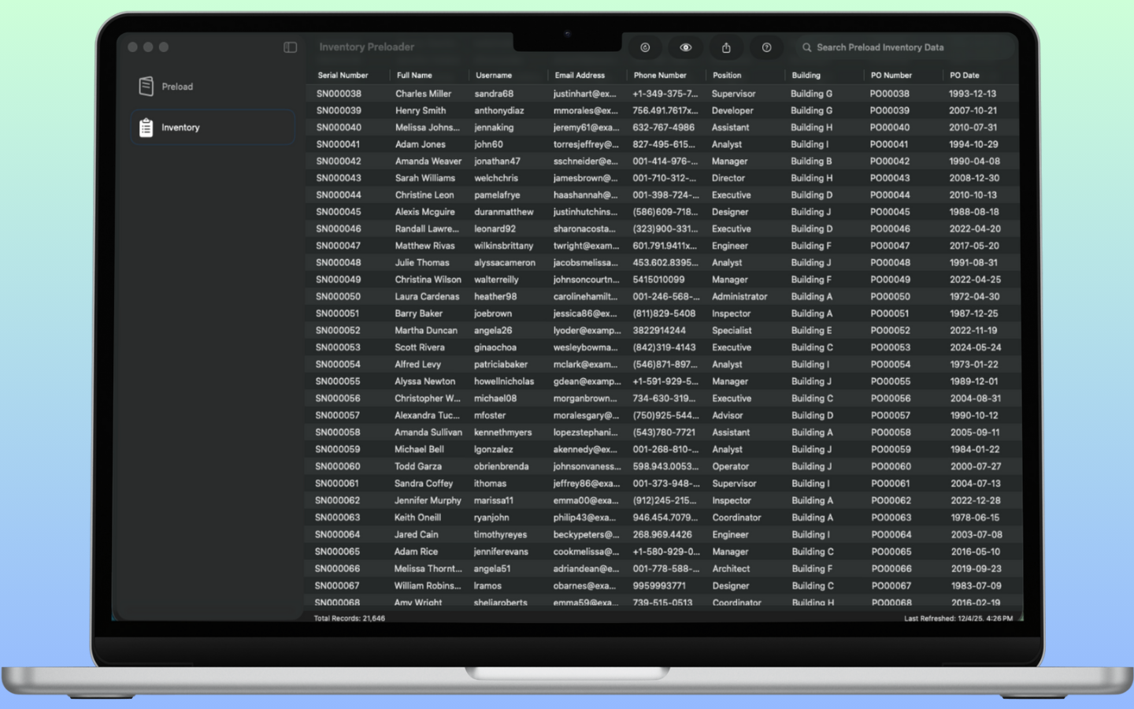Click the share/export icon in toolbar
The height and width of the screenshot is (709, 1134).
coord(726,47)
